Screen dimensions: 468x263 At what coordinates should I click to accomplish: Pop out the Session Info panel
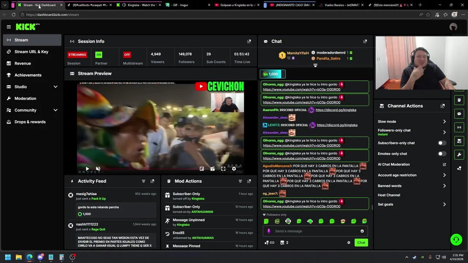[249, 41]
